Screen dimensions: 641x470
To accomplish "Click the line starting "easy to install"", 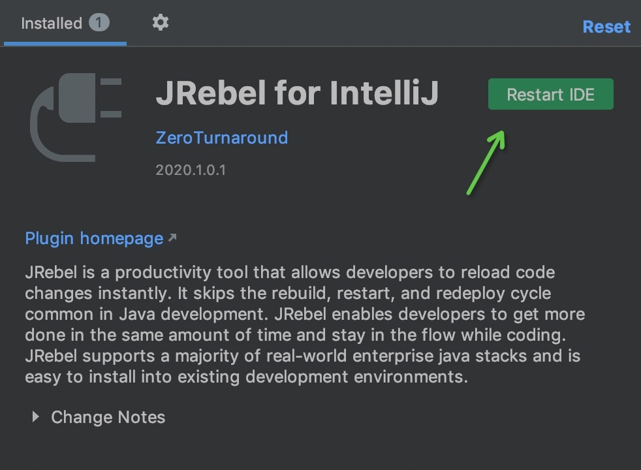I will (x=246, y=377).
